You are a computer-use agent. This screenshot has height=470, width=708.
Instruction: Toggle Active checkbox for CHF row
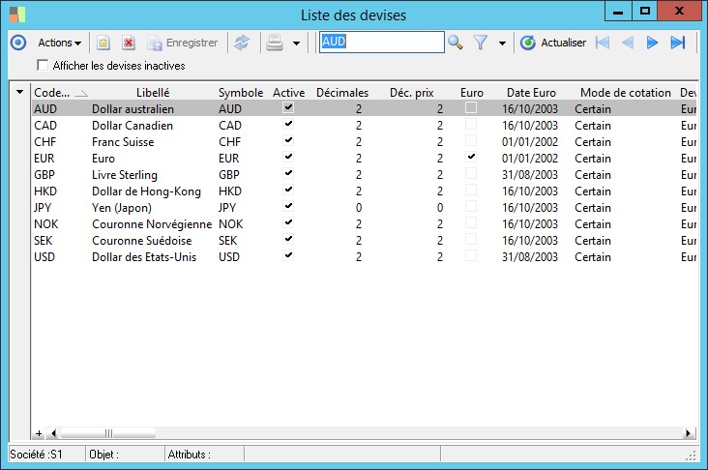[288, 140]
